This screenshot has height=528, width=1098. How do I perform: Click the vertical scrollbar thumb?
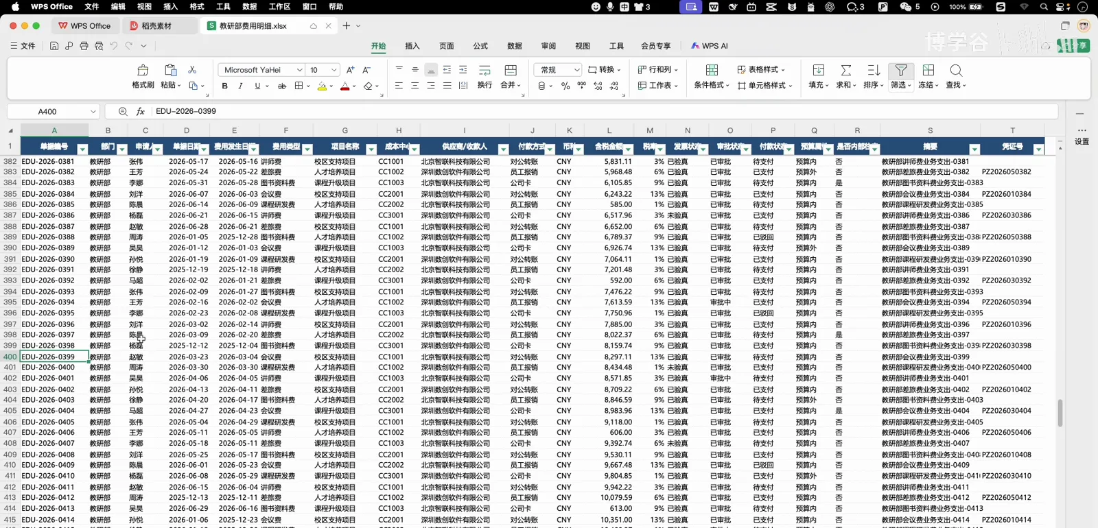[1060, 413]
